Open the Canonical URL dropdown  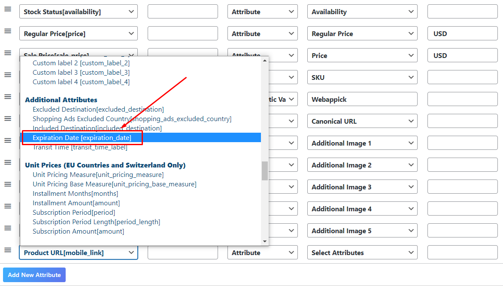point(361,121)
